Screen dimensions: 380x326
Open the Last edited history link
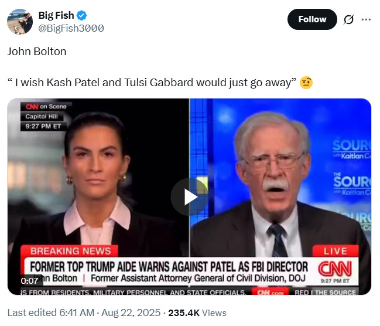(x=51, y=313)
